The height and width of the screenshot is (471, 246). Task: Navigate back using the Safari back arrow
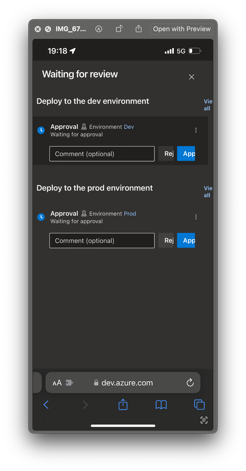(x=46, y=404)
